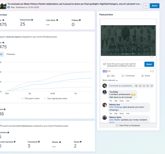Open View Post on Facebook link
This screenshot has width=165, height=154.
[x=128, y=126]
